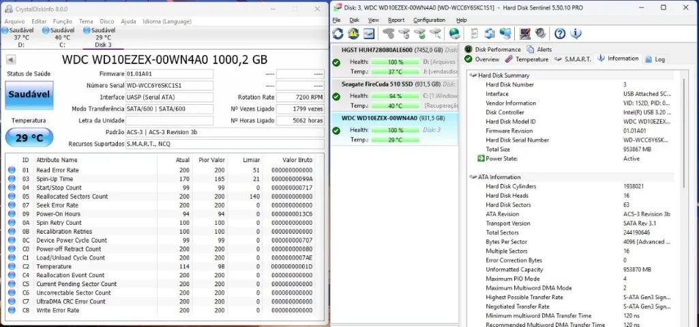The height and width of the screenshot is (327, 699).
Task: Click the disk with green checkmark test icon
Action: [x=419, y=33]
